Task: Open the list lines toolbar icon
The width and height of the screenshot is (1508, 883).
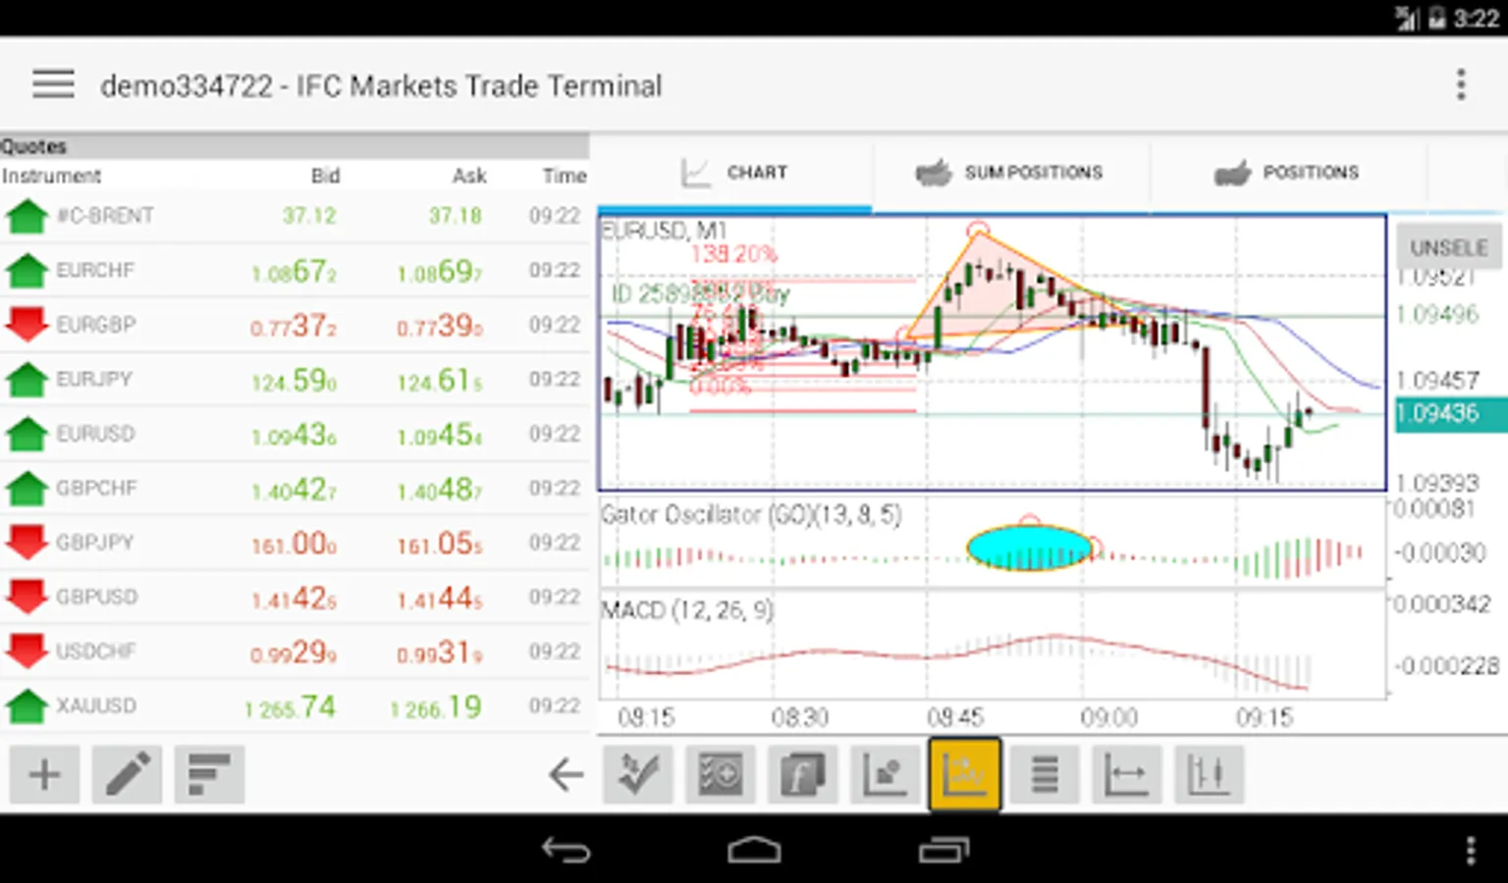Action: click(x=1045, y=775)
